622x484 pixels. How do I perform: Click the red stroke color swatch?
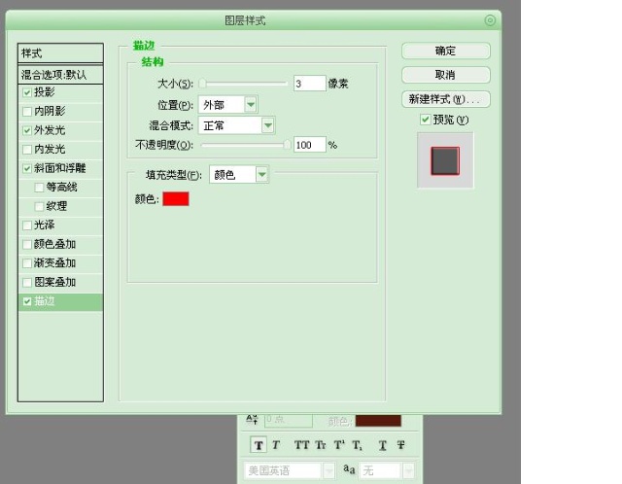coord(176,199)
